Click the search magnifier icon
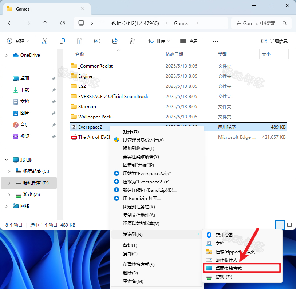 (284, 23)
